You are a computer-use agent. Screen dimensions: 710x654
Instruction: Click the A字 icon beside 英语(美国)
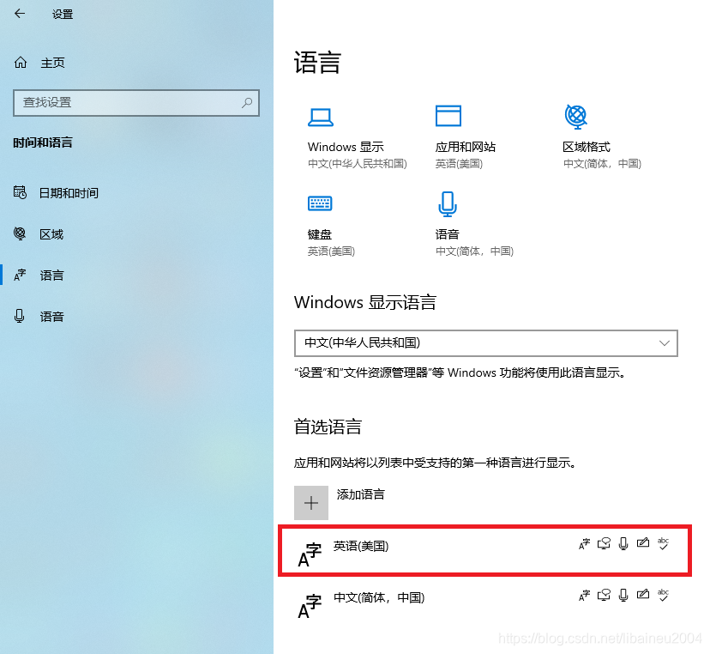point(310,555)
